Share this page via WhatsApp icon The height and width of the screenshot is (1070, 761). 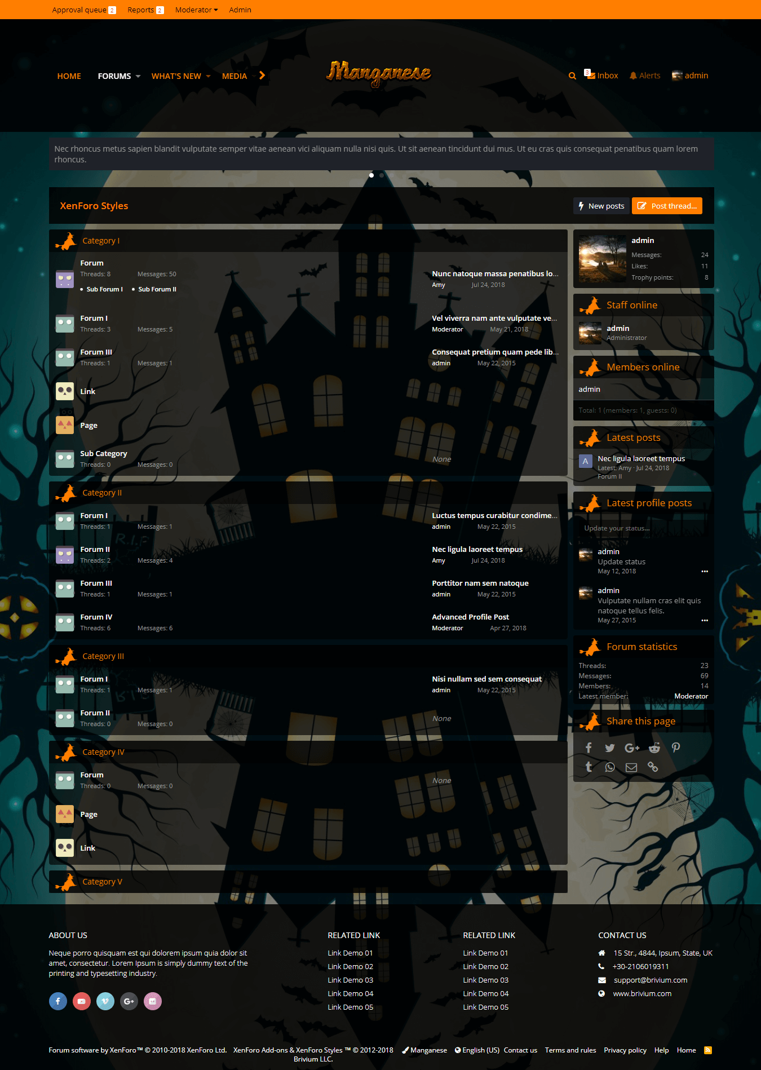609,767
